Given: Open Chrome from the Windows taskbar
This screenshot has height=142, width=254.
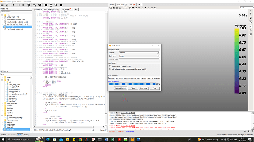Looking at the screenshot, I should (x=80, y=139).
